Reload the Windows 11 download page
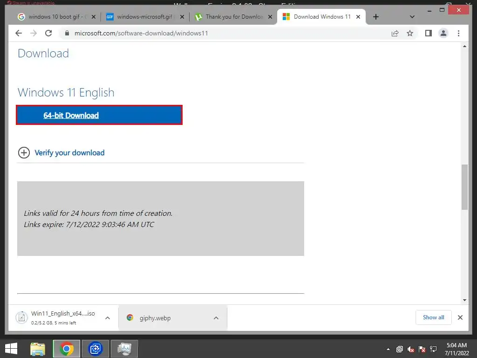This screenshot has width=477, height=358. pyautogui.click(x=48, y=33)
